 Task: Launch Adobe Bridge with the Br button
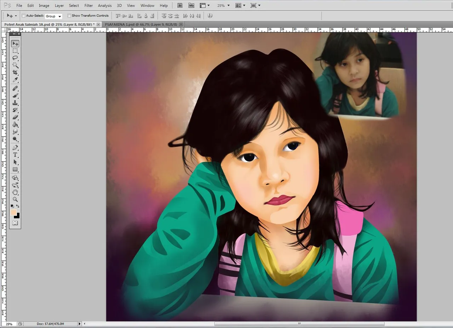click(x=180, y=6)
